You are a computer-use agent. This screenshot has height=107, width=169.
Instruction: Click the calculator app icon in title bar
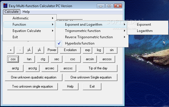click(5, 6)
